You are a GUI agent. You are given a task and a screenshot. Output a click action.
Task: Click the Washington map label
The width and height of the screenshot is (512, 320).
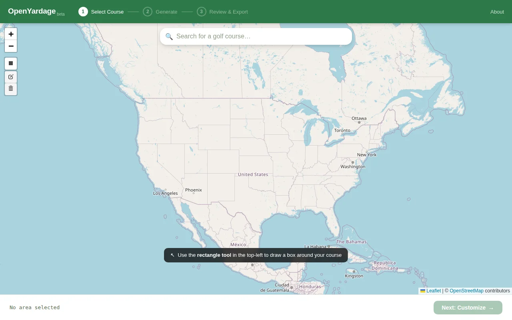[x=353, y=166]
